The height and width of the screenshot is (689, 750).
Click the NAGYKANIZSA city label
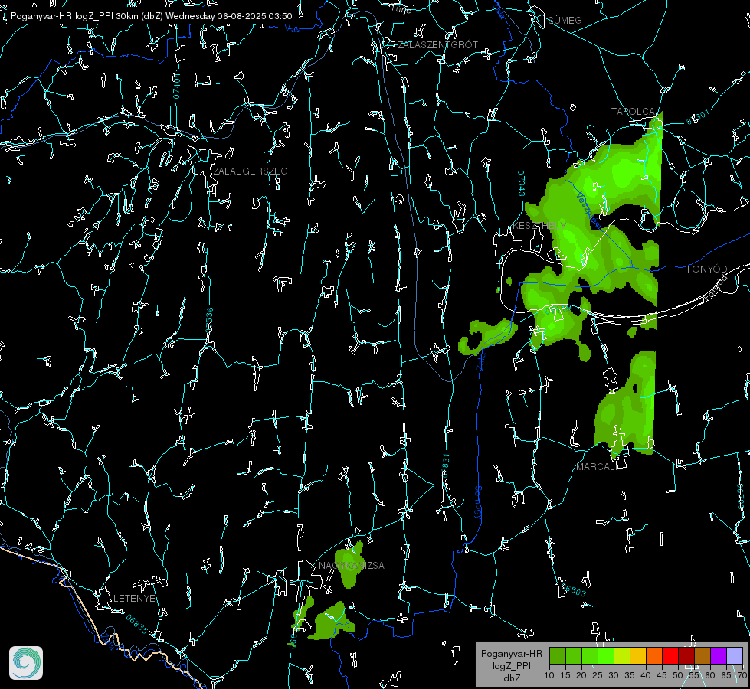point(352,565)
